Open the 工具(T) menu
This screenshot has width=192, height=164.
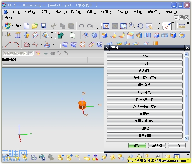tap(92, 12)
